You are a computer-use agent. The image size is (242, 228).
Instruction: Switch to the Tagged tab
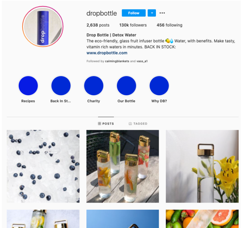pos(138,124)
